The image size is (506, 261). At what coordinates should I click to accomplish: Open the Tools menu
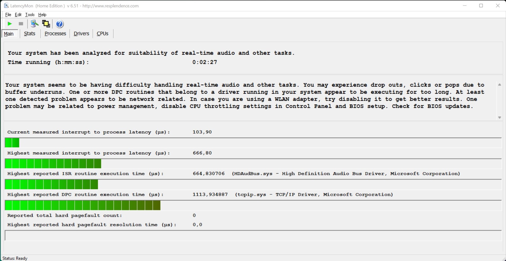[x=30, y=15]
